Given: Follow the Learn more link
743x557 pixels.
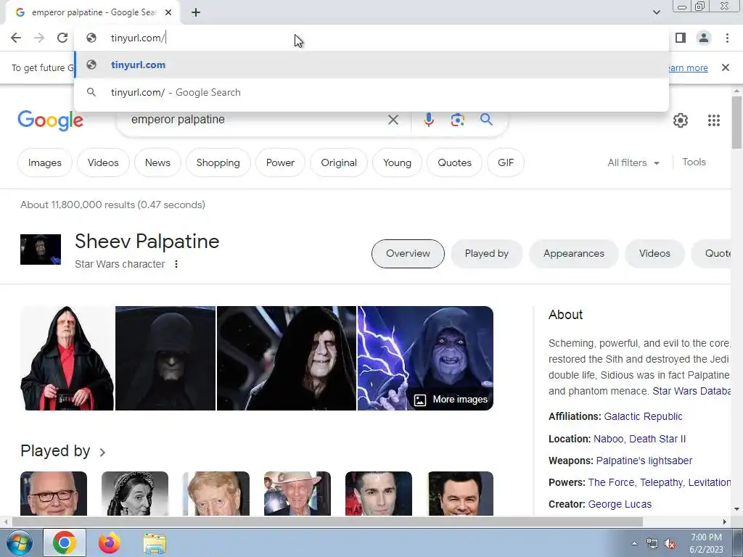Looking at the screenshot, I should click(688, 67).
